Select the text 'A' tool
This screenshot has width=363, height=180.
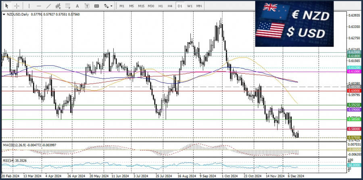(77, 6)
